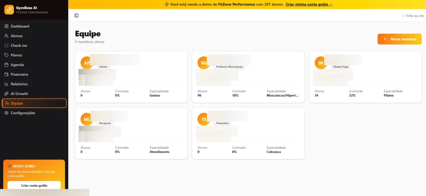Click the Pilates/Yoga role badge
Screen dimensions: 426x196
pos(341,67)
